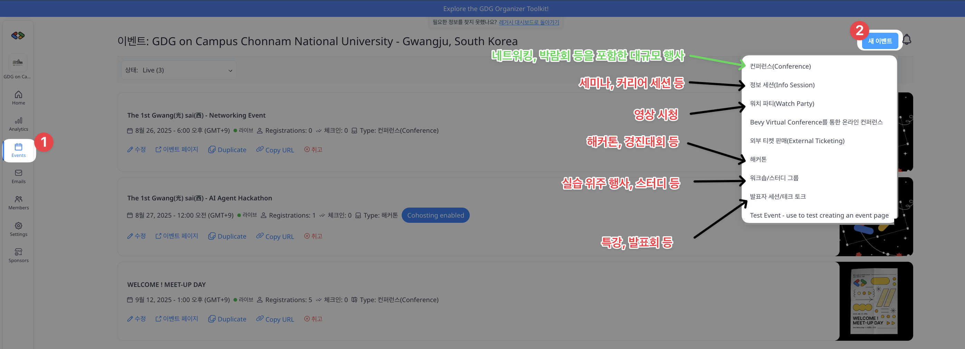Choose Test Event option in the menu

coord(819,216)
